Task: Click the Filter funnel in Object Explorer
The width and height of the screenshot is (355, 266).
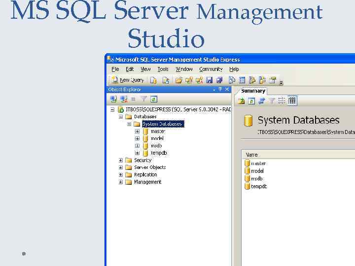Action: (x=143, y=99)
